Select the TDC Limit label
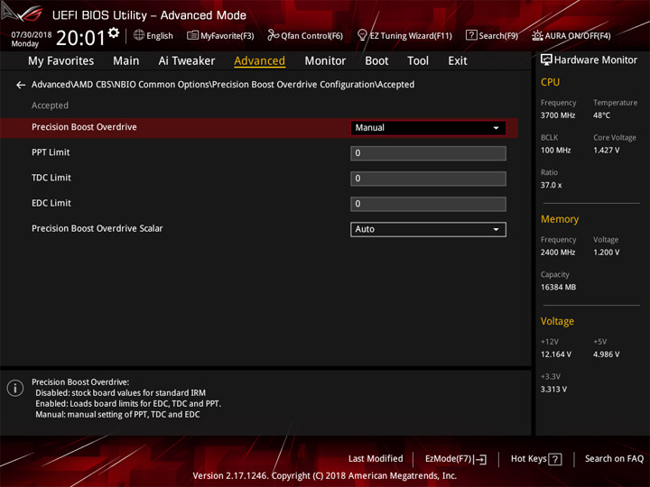This screenshot has width=650, height=487. click(51, 178)
